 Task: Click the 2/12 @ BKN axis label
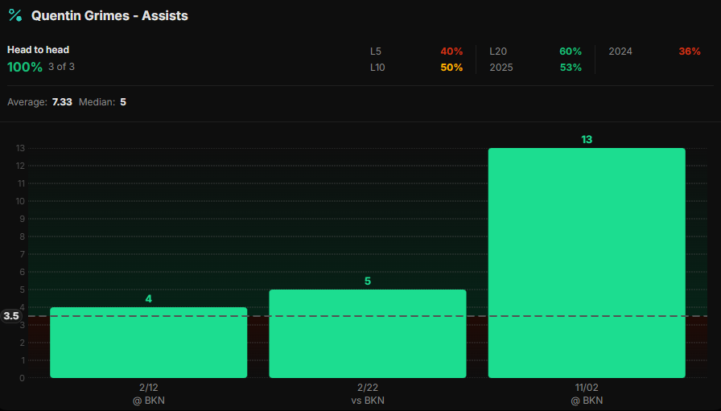(149, 394)
